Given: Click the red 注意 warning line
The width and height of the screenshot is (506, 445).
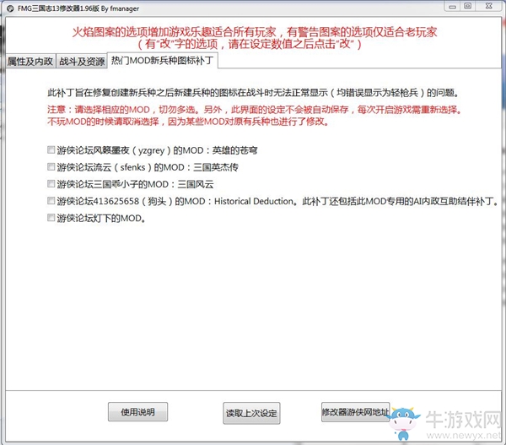Looking at the screenshot, I should (255, 110).
